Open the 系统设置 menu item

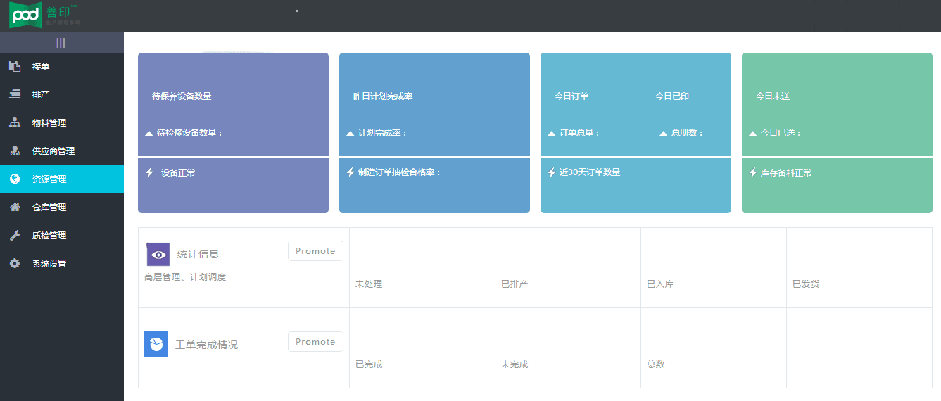click(x=49, y=263)
